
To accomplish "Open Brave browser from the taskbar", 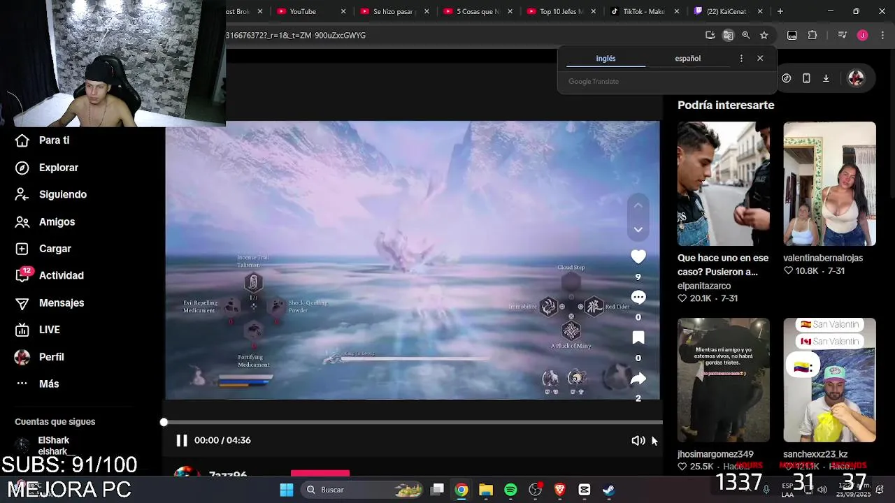I will 559,490.
